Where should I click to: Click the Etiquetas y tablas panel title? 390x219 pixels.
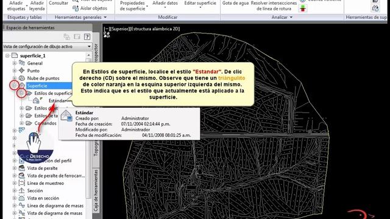pyautogui.click(x=24, y=17)
